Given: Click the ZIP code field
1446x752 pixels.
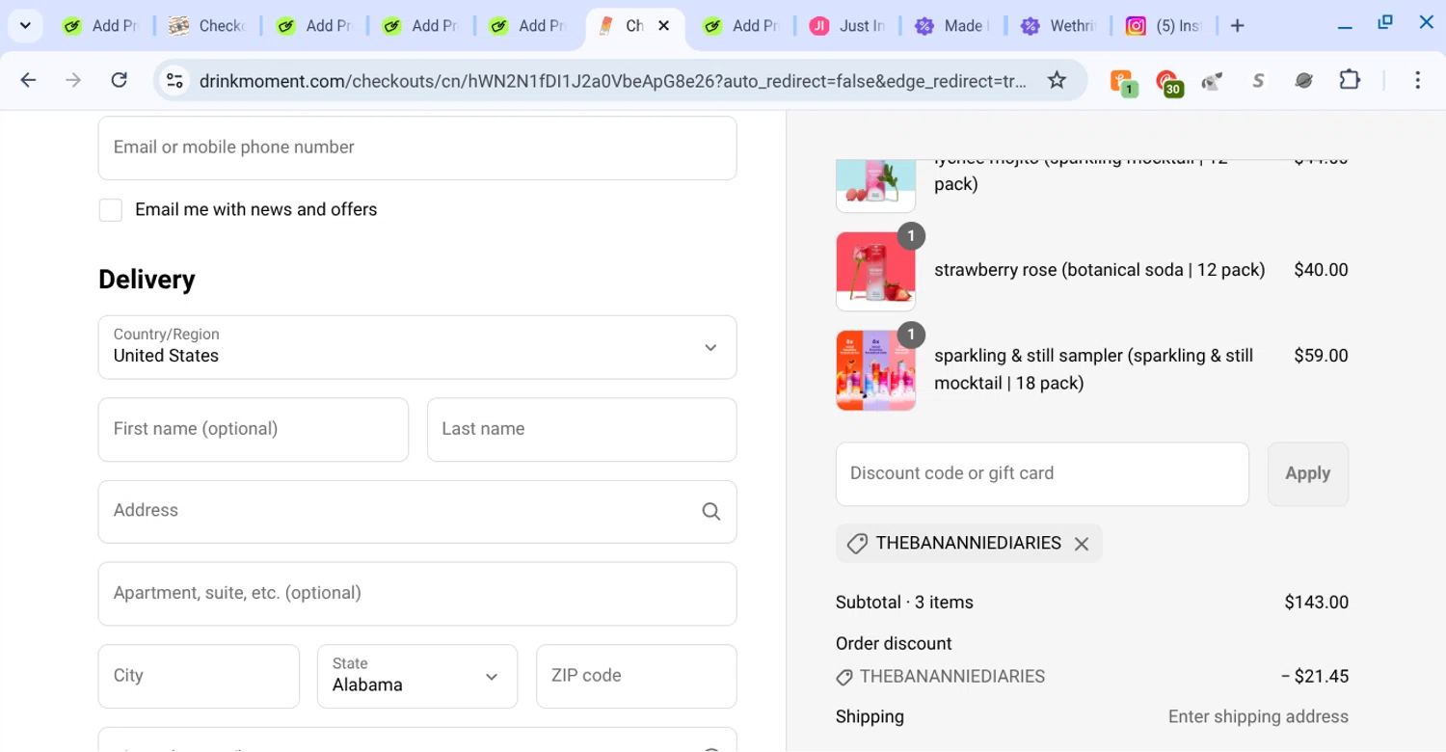Looking at the screenshot, I should point(636,676).
